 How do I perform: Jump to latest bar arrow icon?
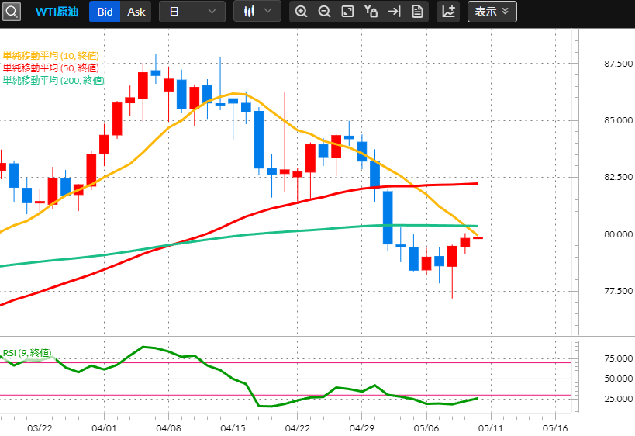tap(394, 12)
